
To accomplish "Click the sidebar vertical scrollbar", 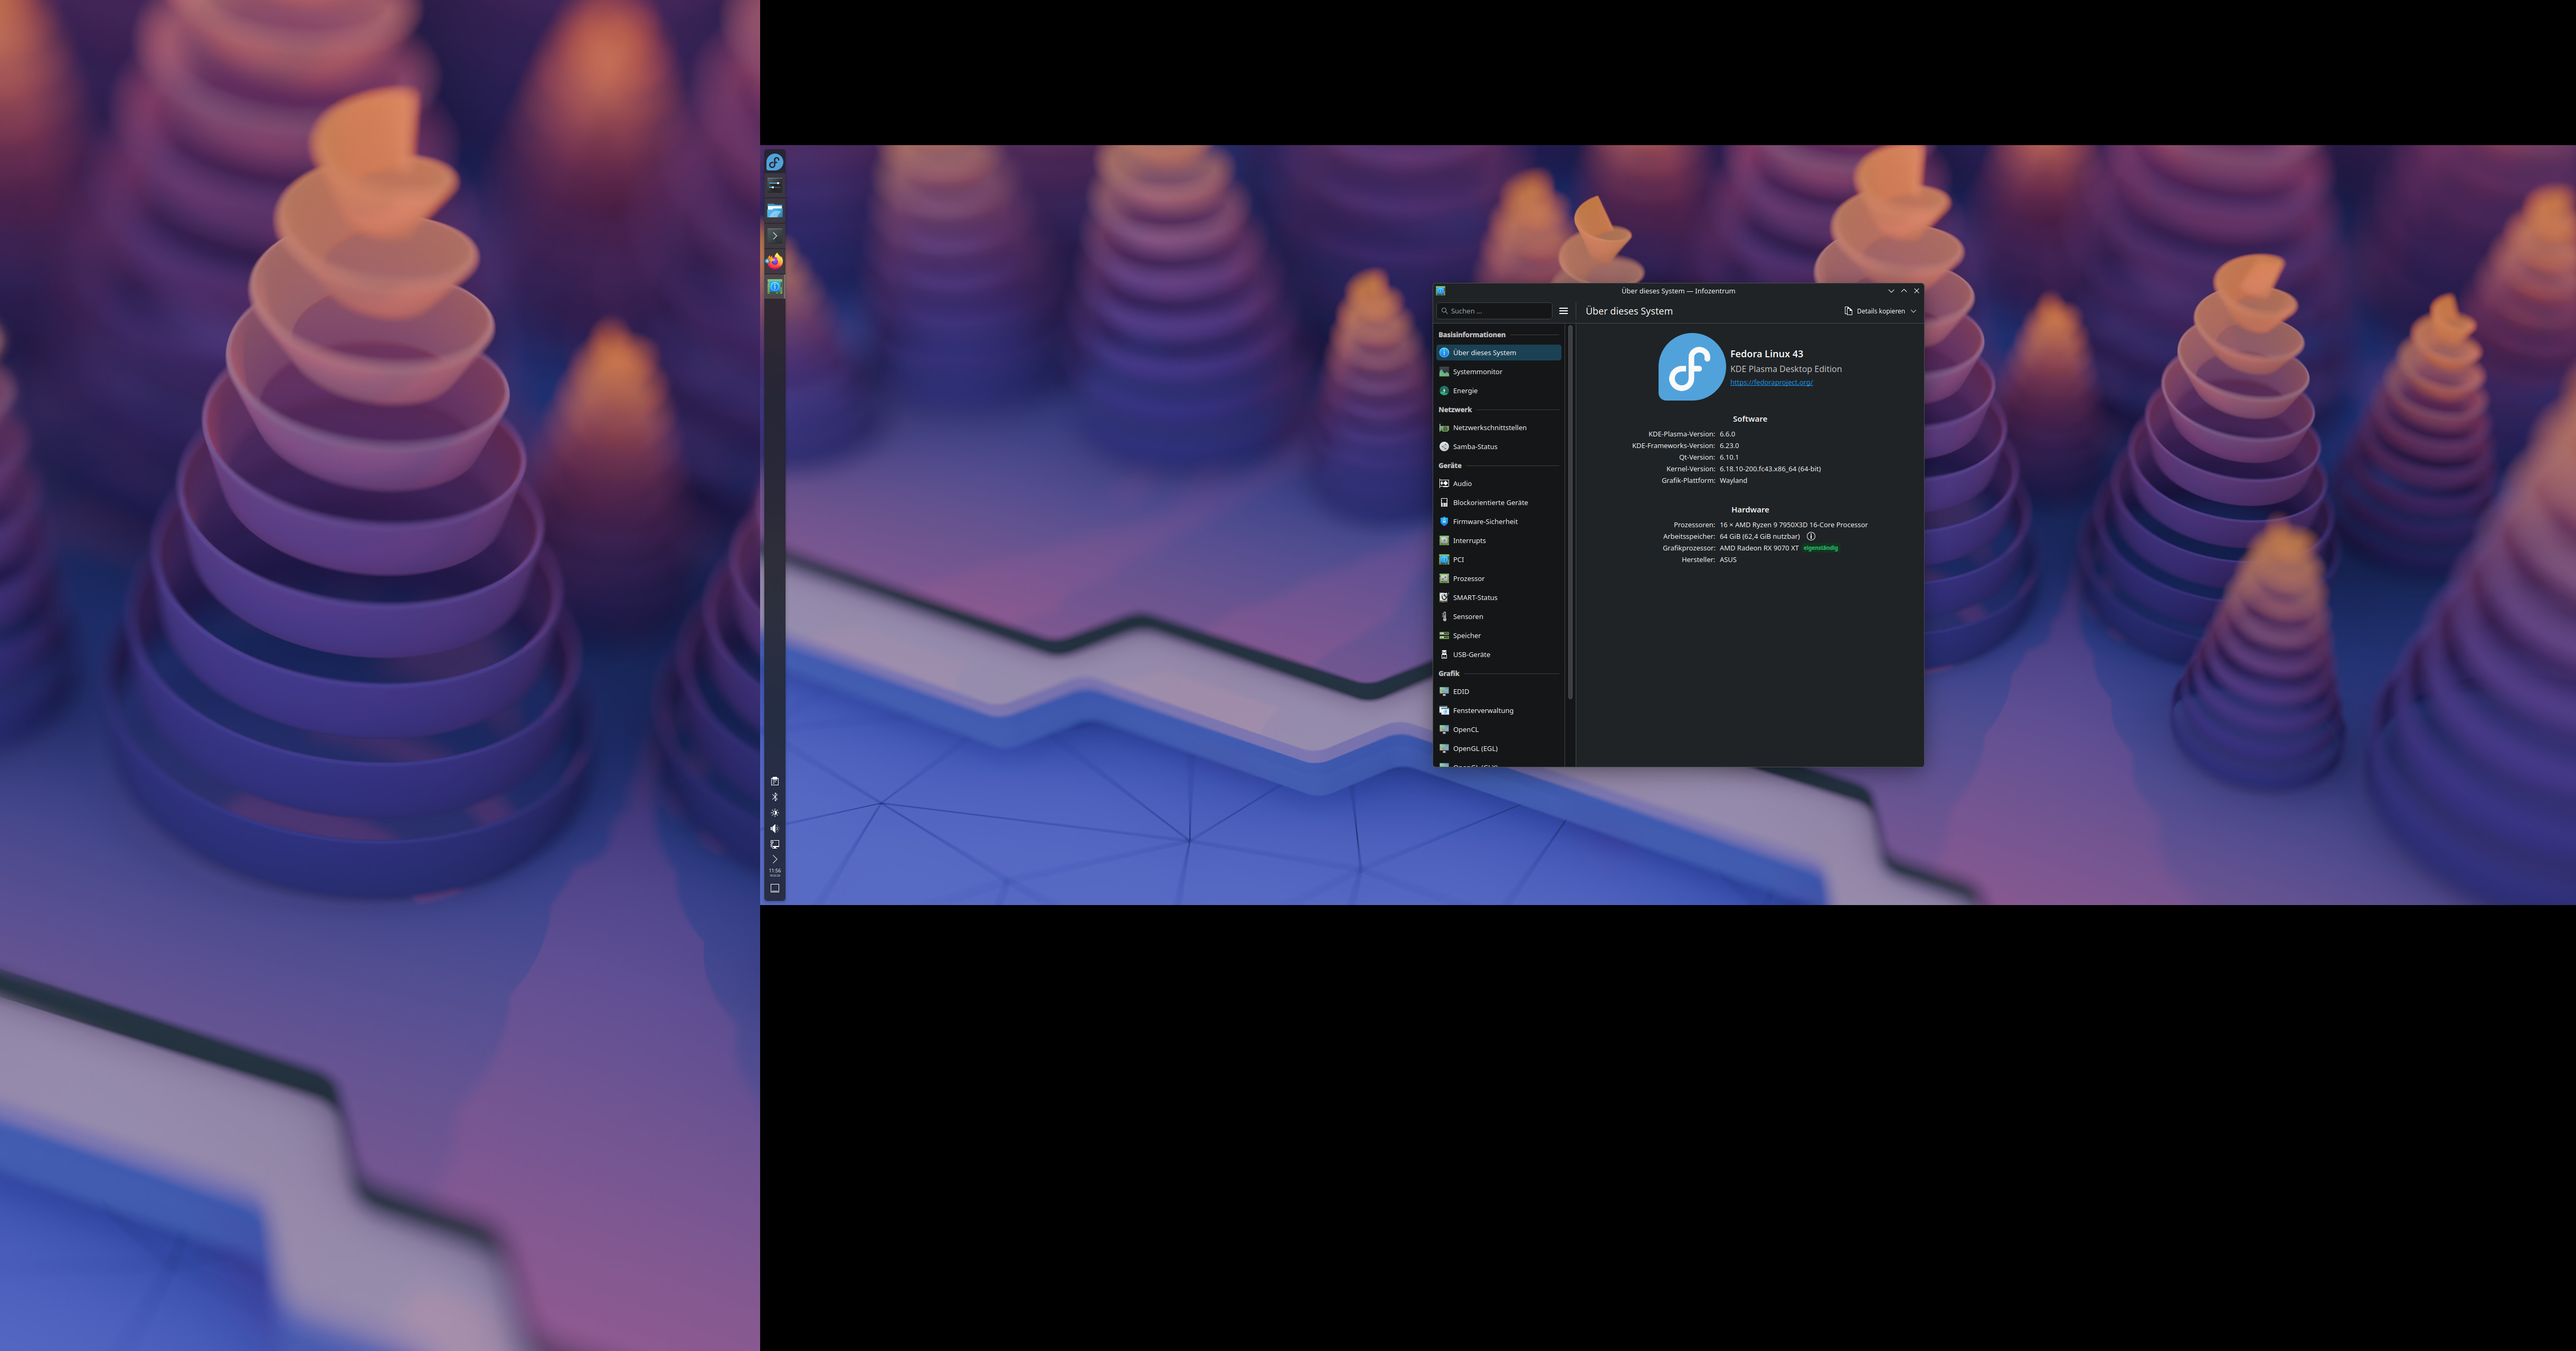I will 1570,512.
